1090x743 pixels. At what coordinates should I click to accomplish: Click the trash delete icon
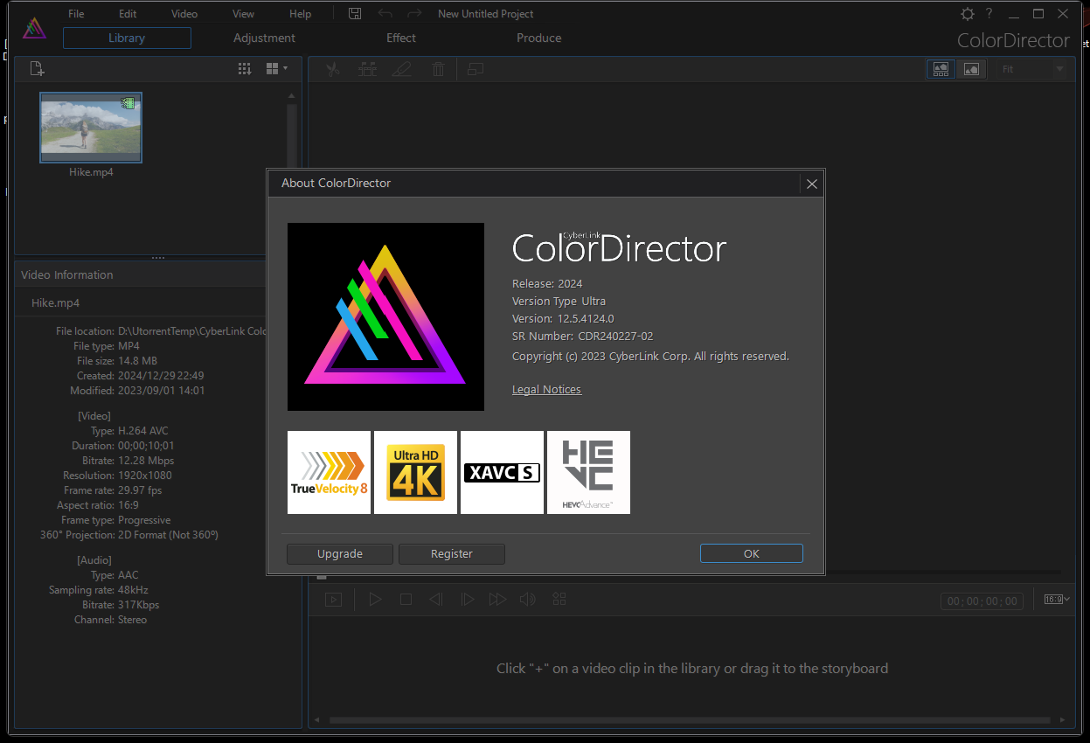439,69
